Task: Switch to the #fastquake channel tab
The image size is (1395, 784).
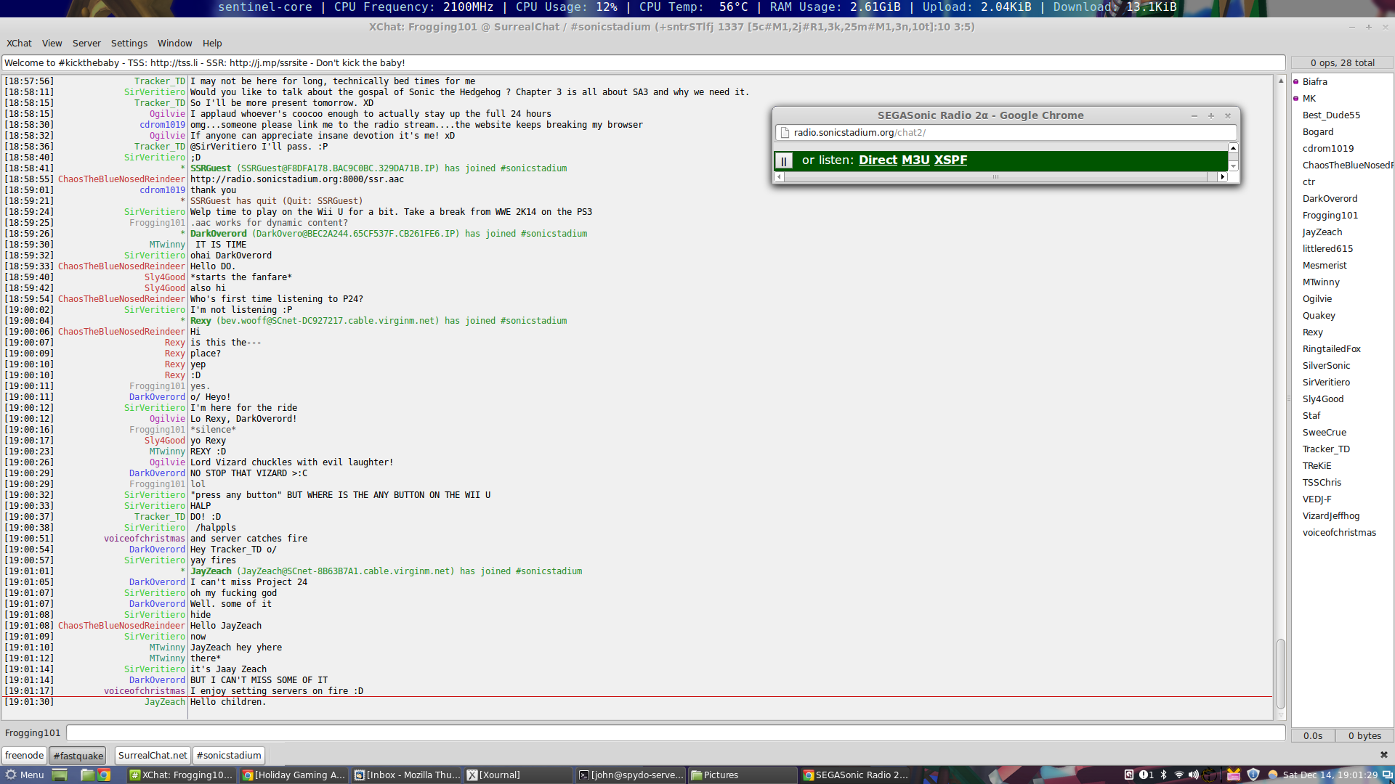Action: pos(77,755)
